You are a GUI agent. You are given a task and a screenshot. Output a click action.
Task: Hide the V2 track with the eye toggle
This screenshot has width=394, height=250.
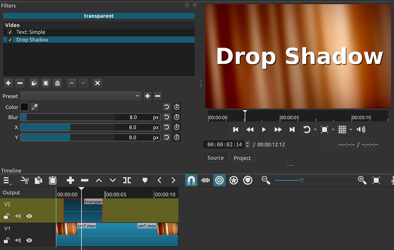[29, 216]
